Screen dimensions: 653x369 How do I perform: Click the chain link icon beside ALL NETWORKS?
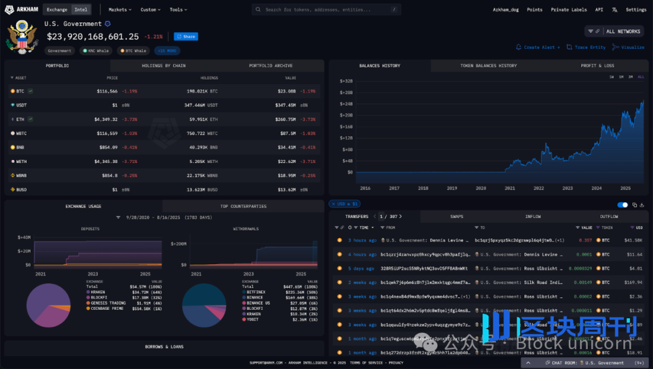coord(597,31)
